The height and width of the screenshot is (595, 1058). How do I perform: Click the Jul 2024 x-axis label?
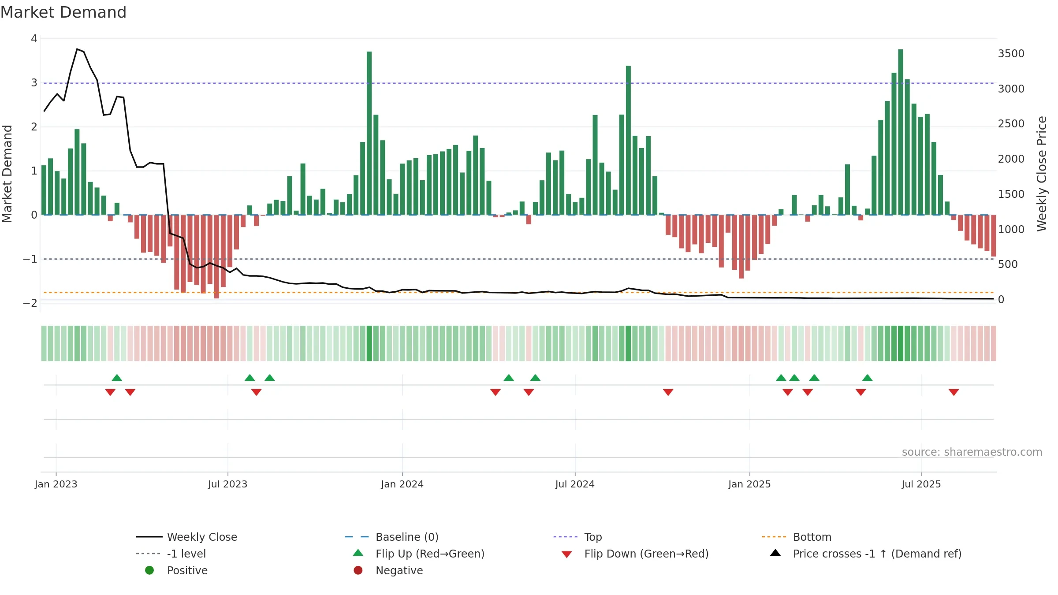pos(575,484)
